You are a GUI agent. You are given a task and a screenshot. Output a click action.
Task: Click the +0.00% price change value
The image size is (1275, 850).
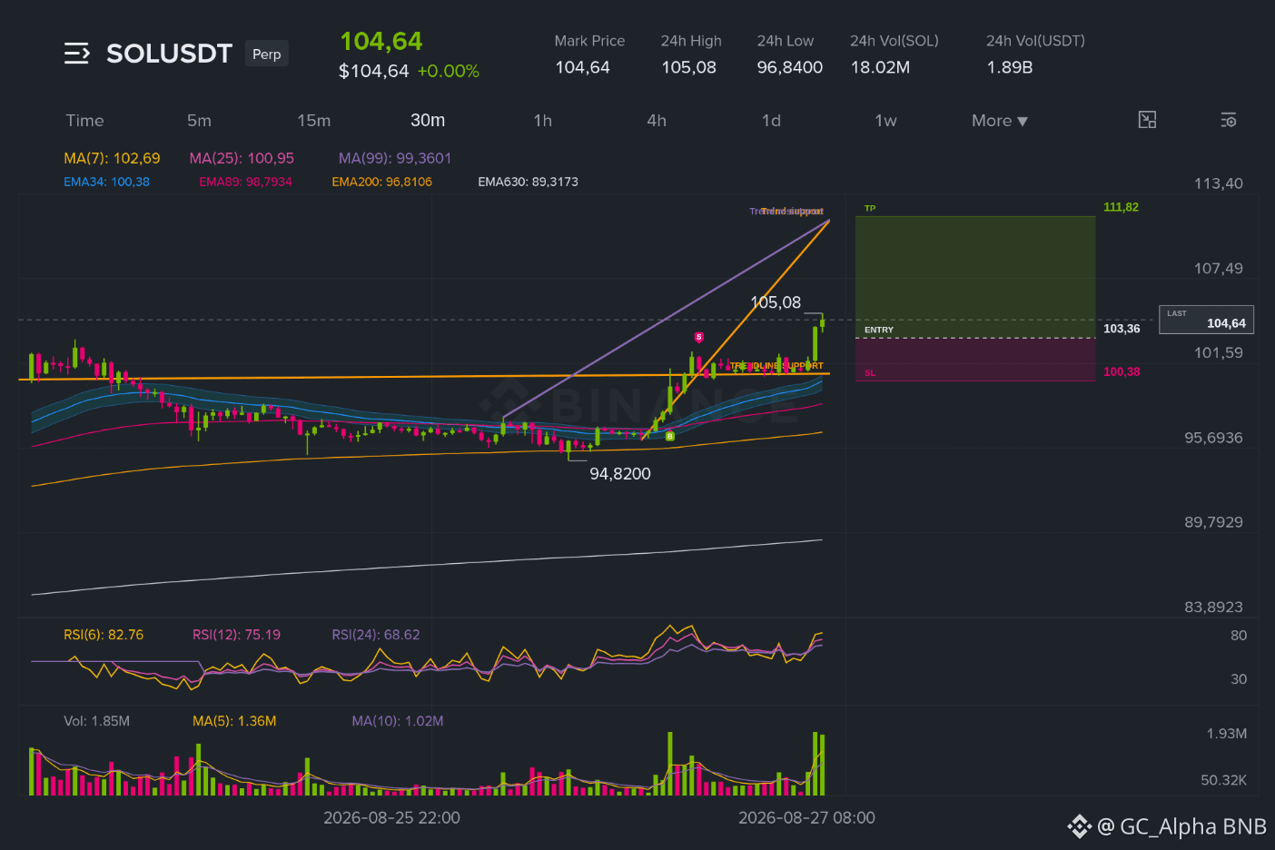pyautogui.click(x=448, y=71)
